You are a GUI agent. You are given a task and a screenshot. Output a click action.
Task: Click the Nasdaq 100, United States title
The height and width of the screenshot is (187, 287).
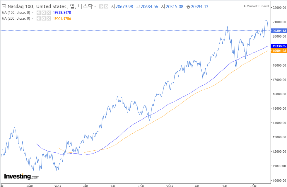(37, 6)
